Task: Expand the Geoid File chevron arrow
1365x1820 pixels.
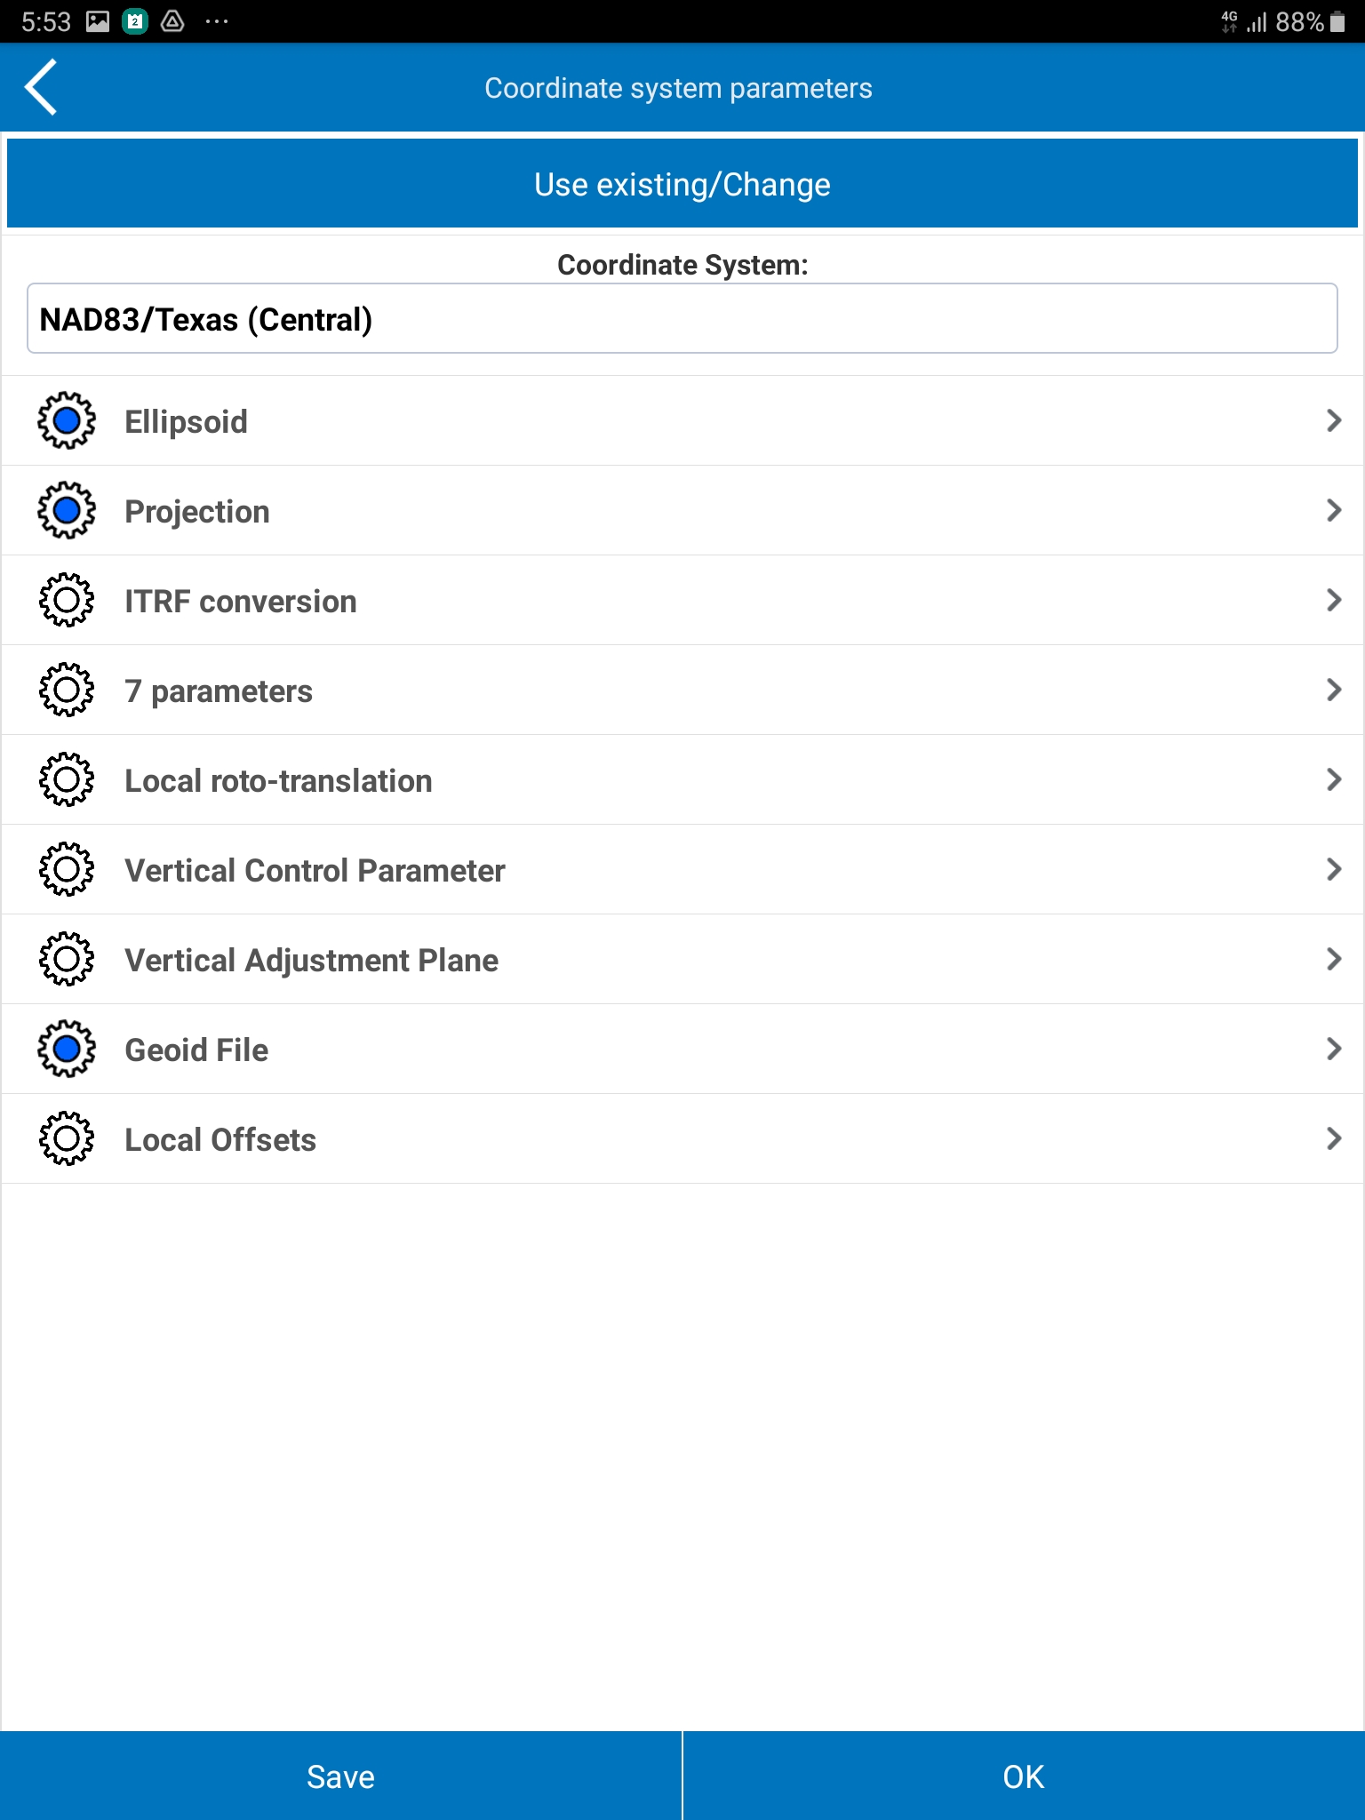Action: 1333,1049
